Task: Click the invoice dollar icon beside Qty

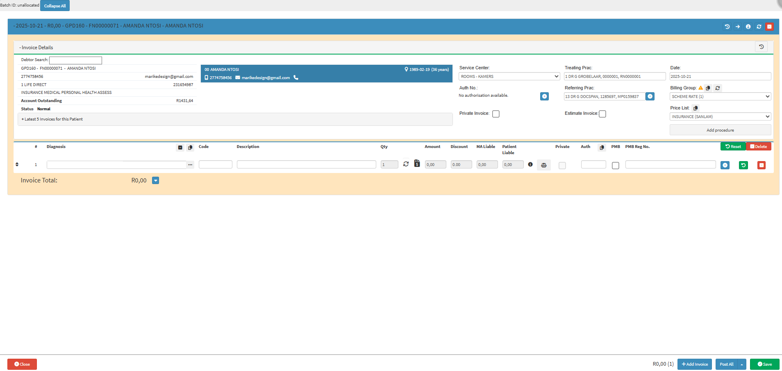Action: pos(417,164)
